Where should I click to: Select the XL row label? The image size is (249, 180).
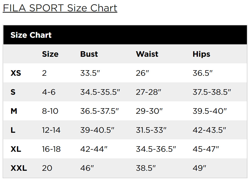pos(16,149)
